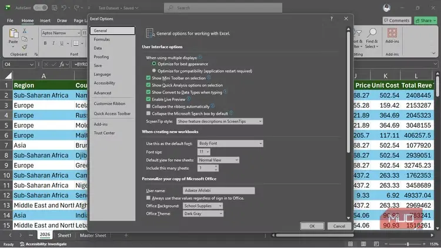This screenshot has width=441, height=248.
Task: Switch to the Insert ribbon tab
Action: click(x=45, y=21)
